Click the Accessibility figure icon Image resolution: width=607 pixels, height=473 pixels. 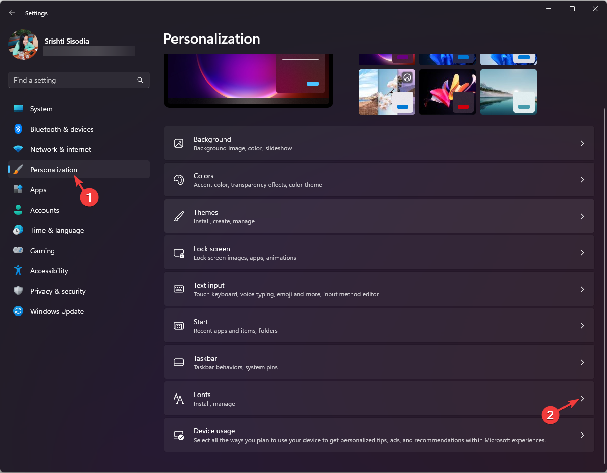18,271
